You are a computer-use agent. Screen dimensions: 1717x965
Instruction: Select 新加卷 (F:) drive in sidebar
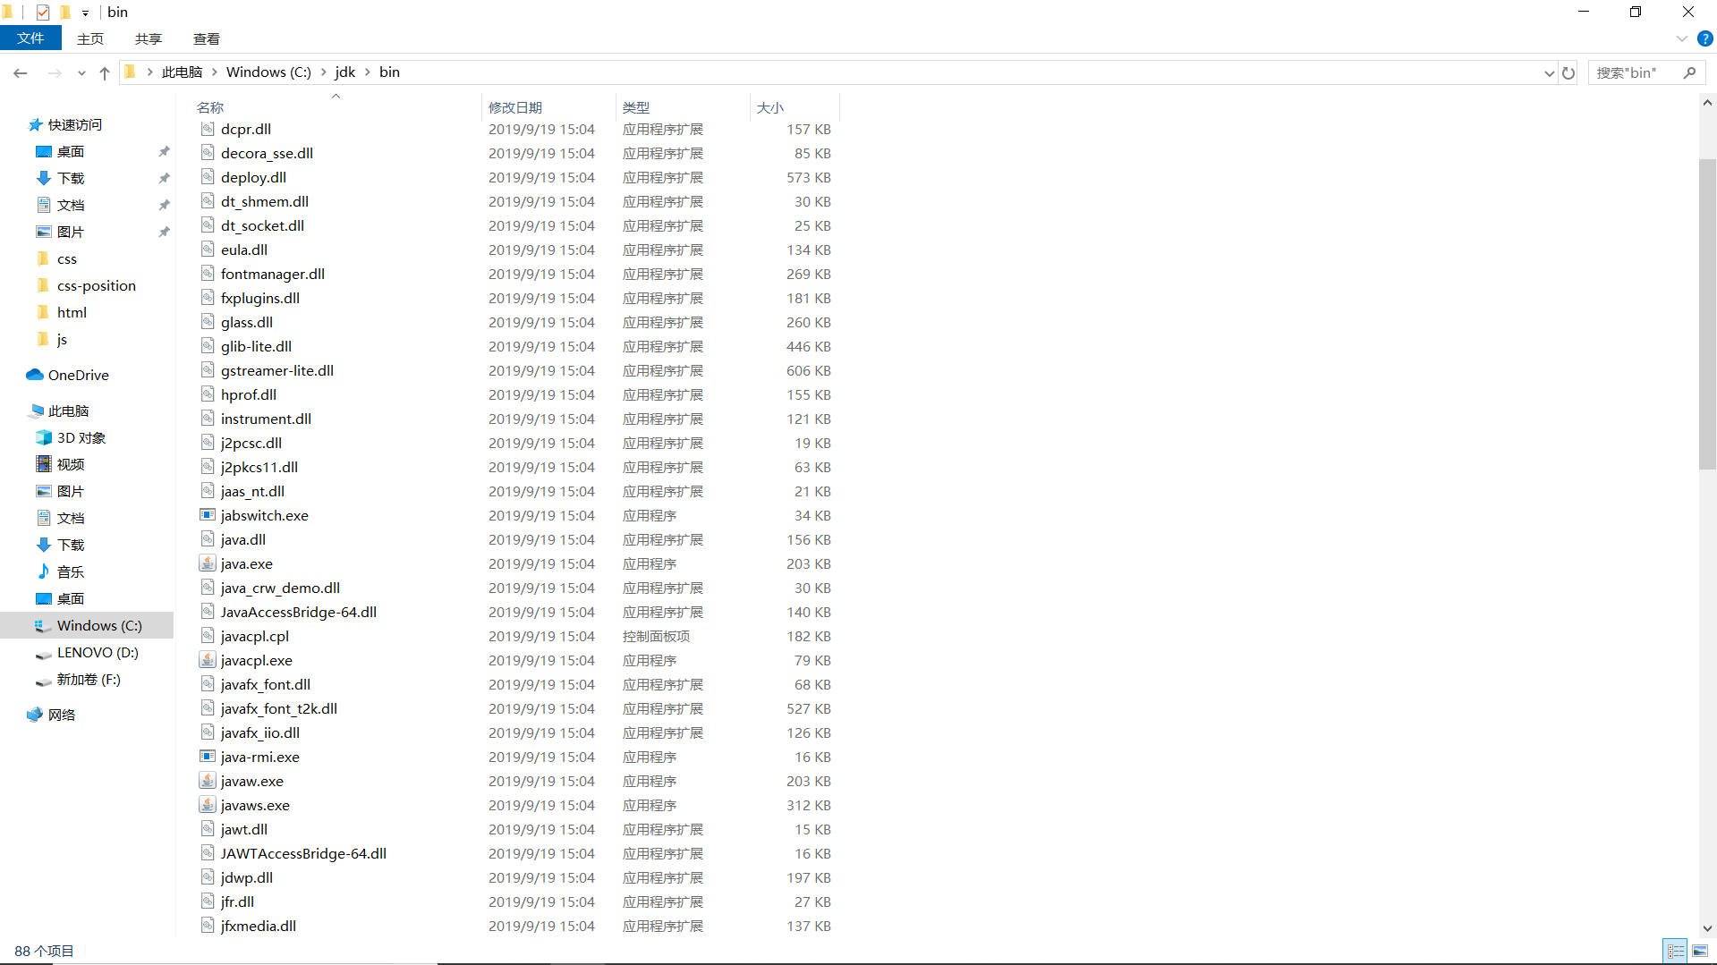(89, 679)
